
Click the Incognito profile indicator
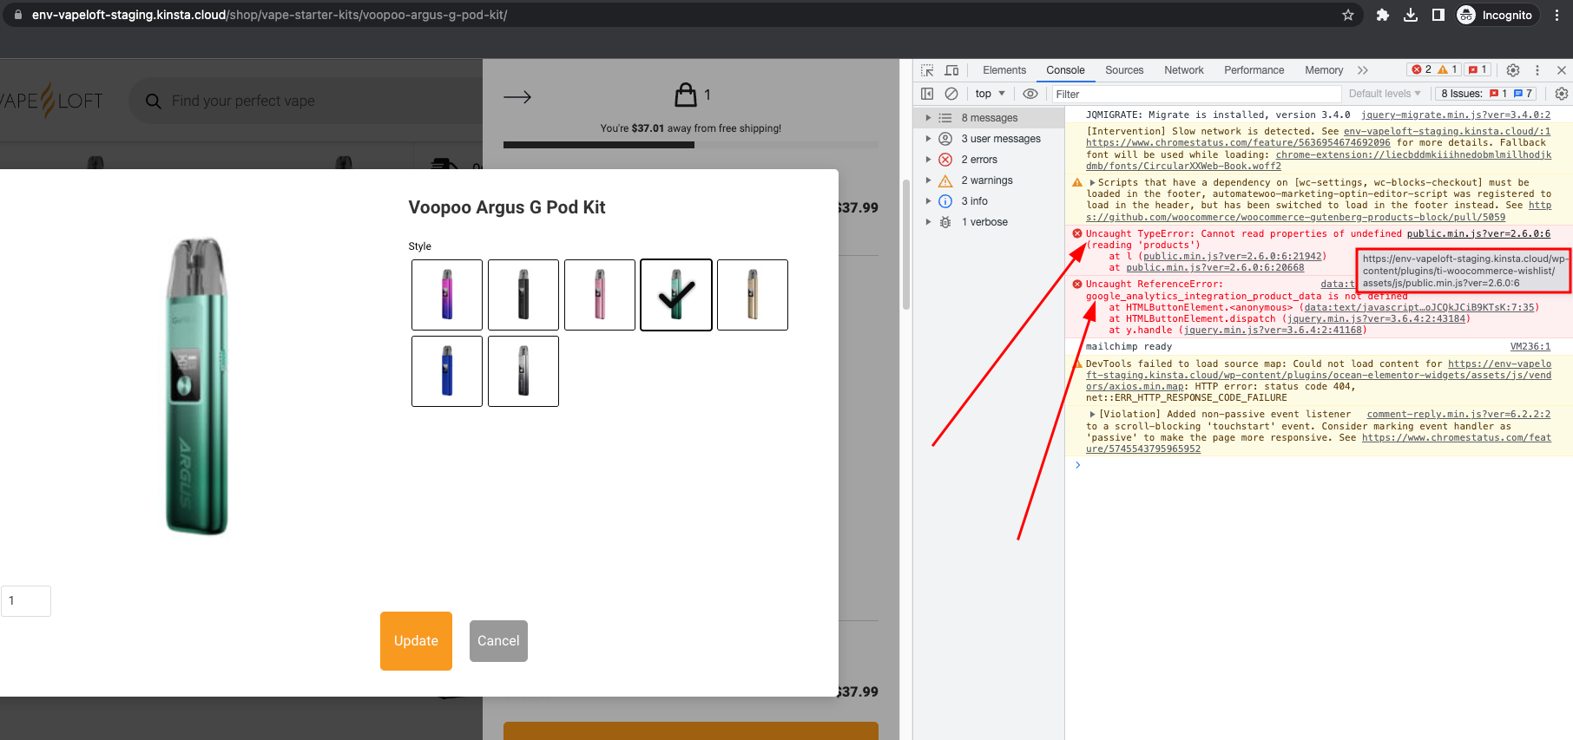pos(1497,15)
